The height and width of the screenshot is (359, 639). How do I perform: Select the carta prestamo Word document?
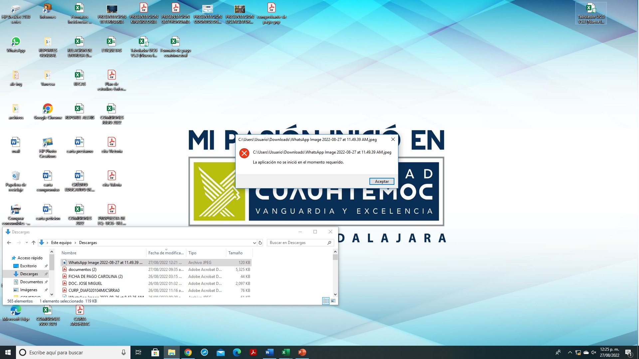coord(80,146)
